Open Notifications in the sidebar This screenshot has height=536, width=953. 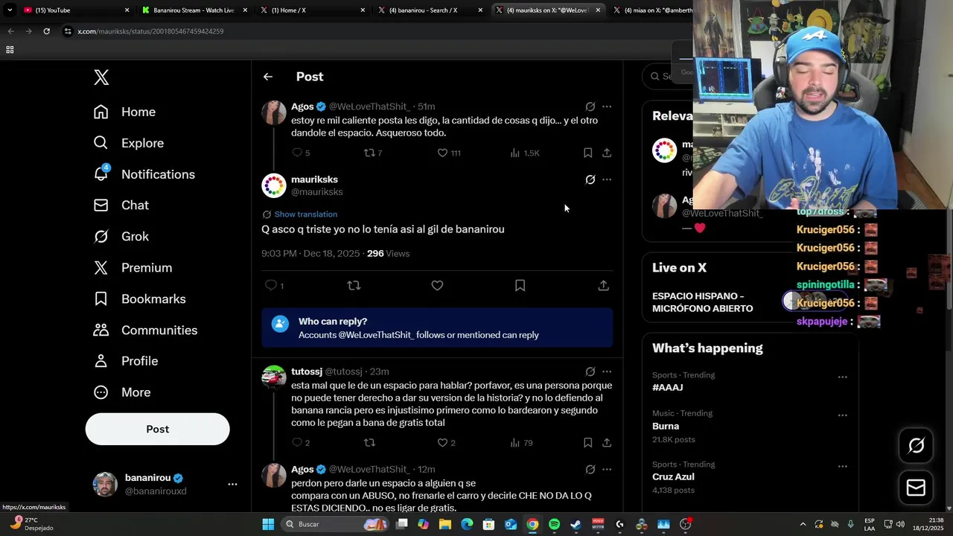(144, 174)
